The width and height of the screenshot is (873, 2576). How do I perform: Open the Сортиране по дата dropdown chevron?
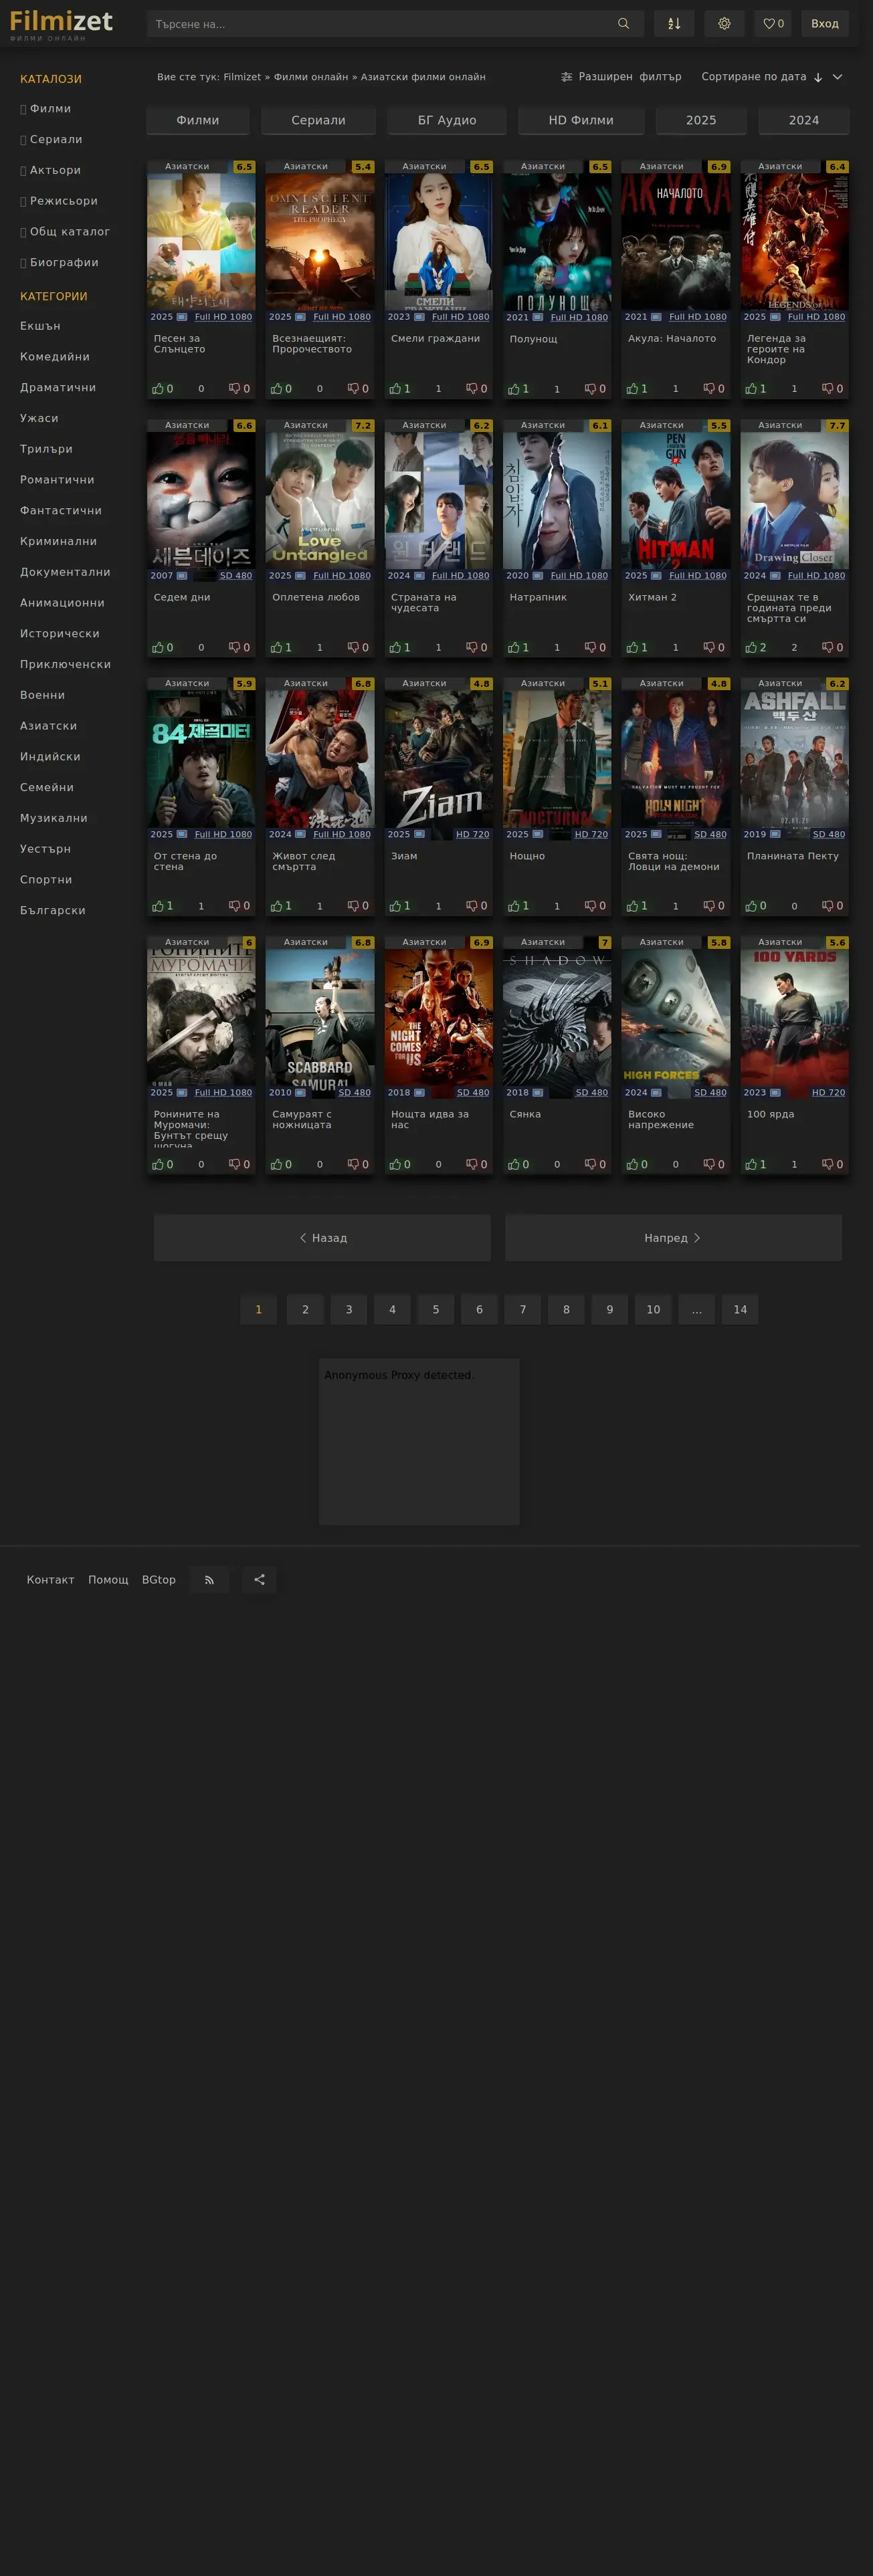pos(838,77)
